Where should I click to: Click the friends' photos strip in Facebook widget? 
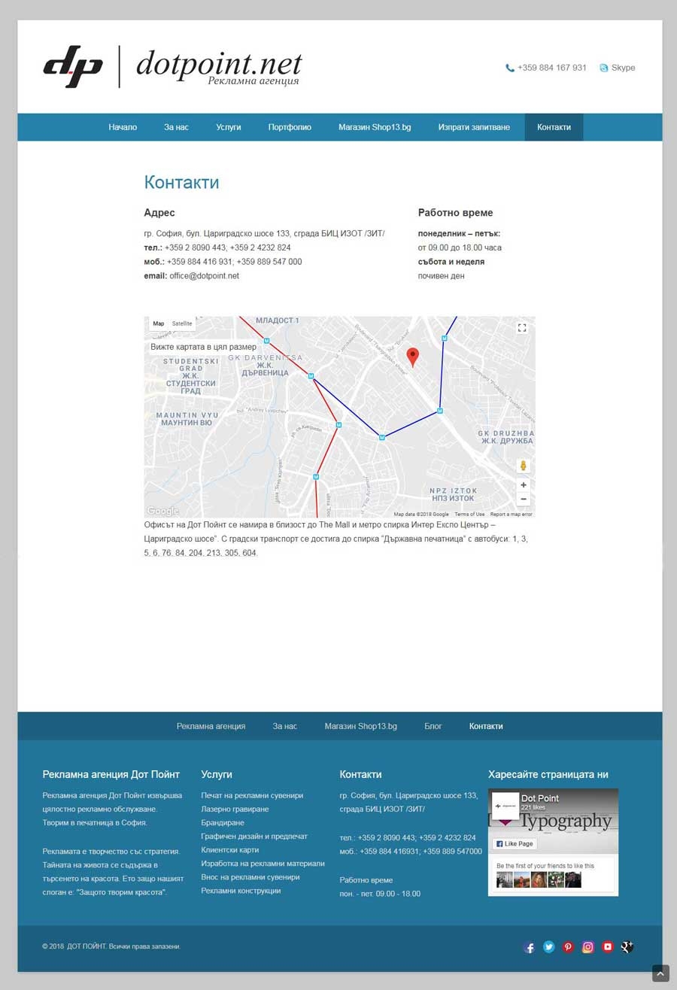coord(539,879)
